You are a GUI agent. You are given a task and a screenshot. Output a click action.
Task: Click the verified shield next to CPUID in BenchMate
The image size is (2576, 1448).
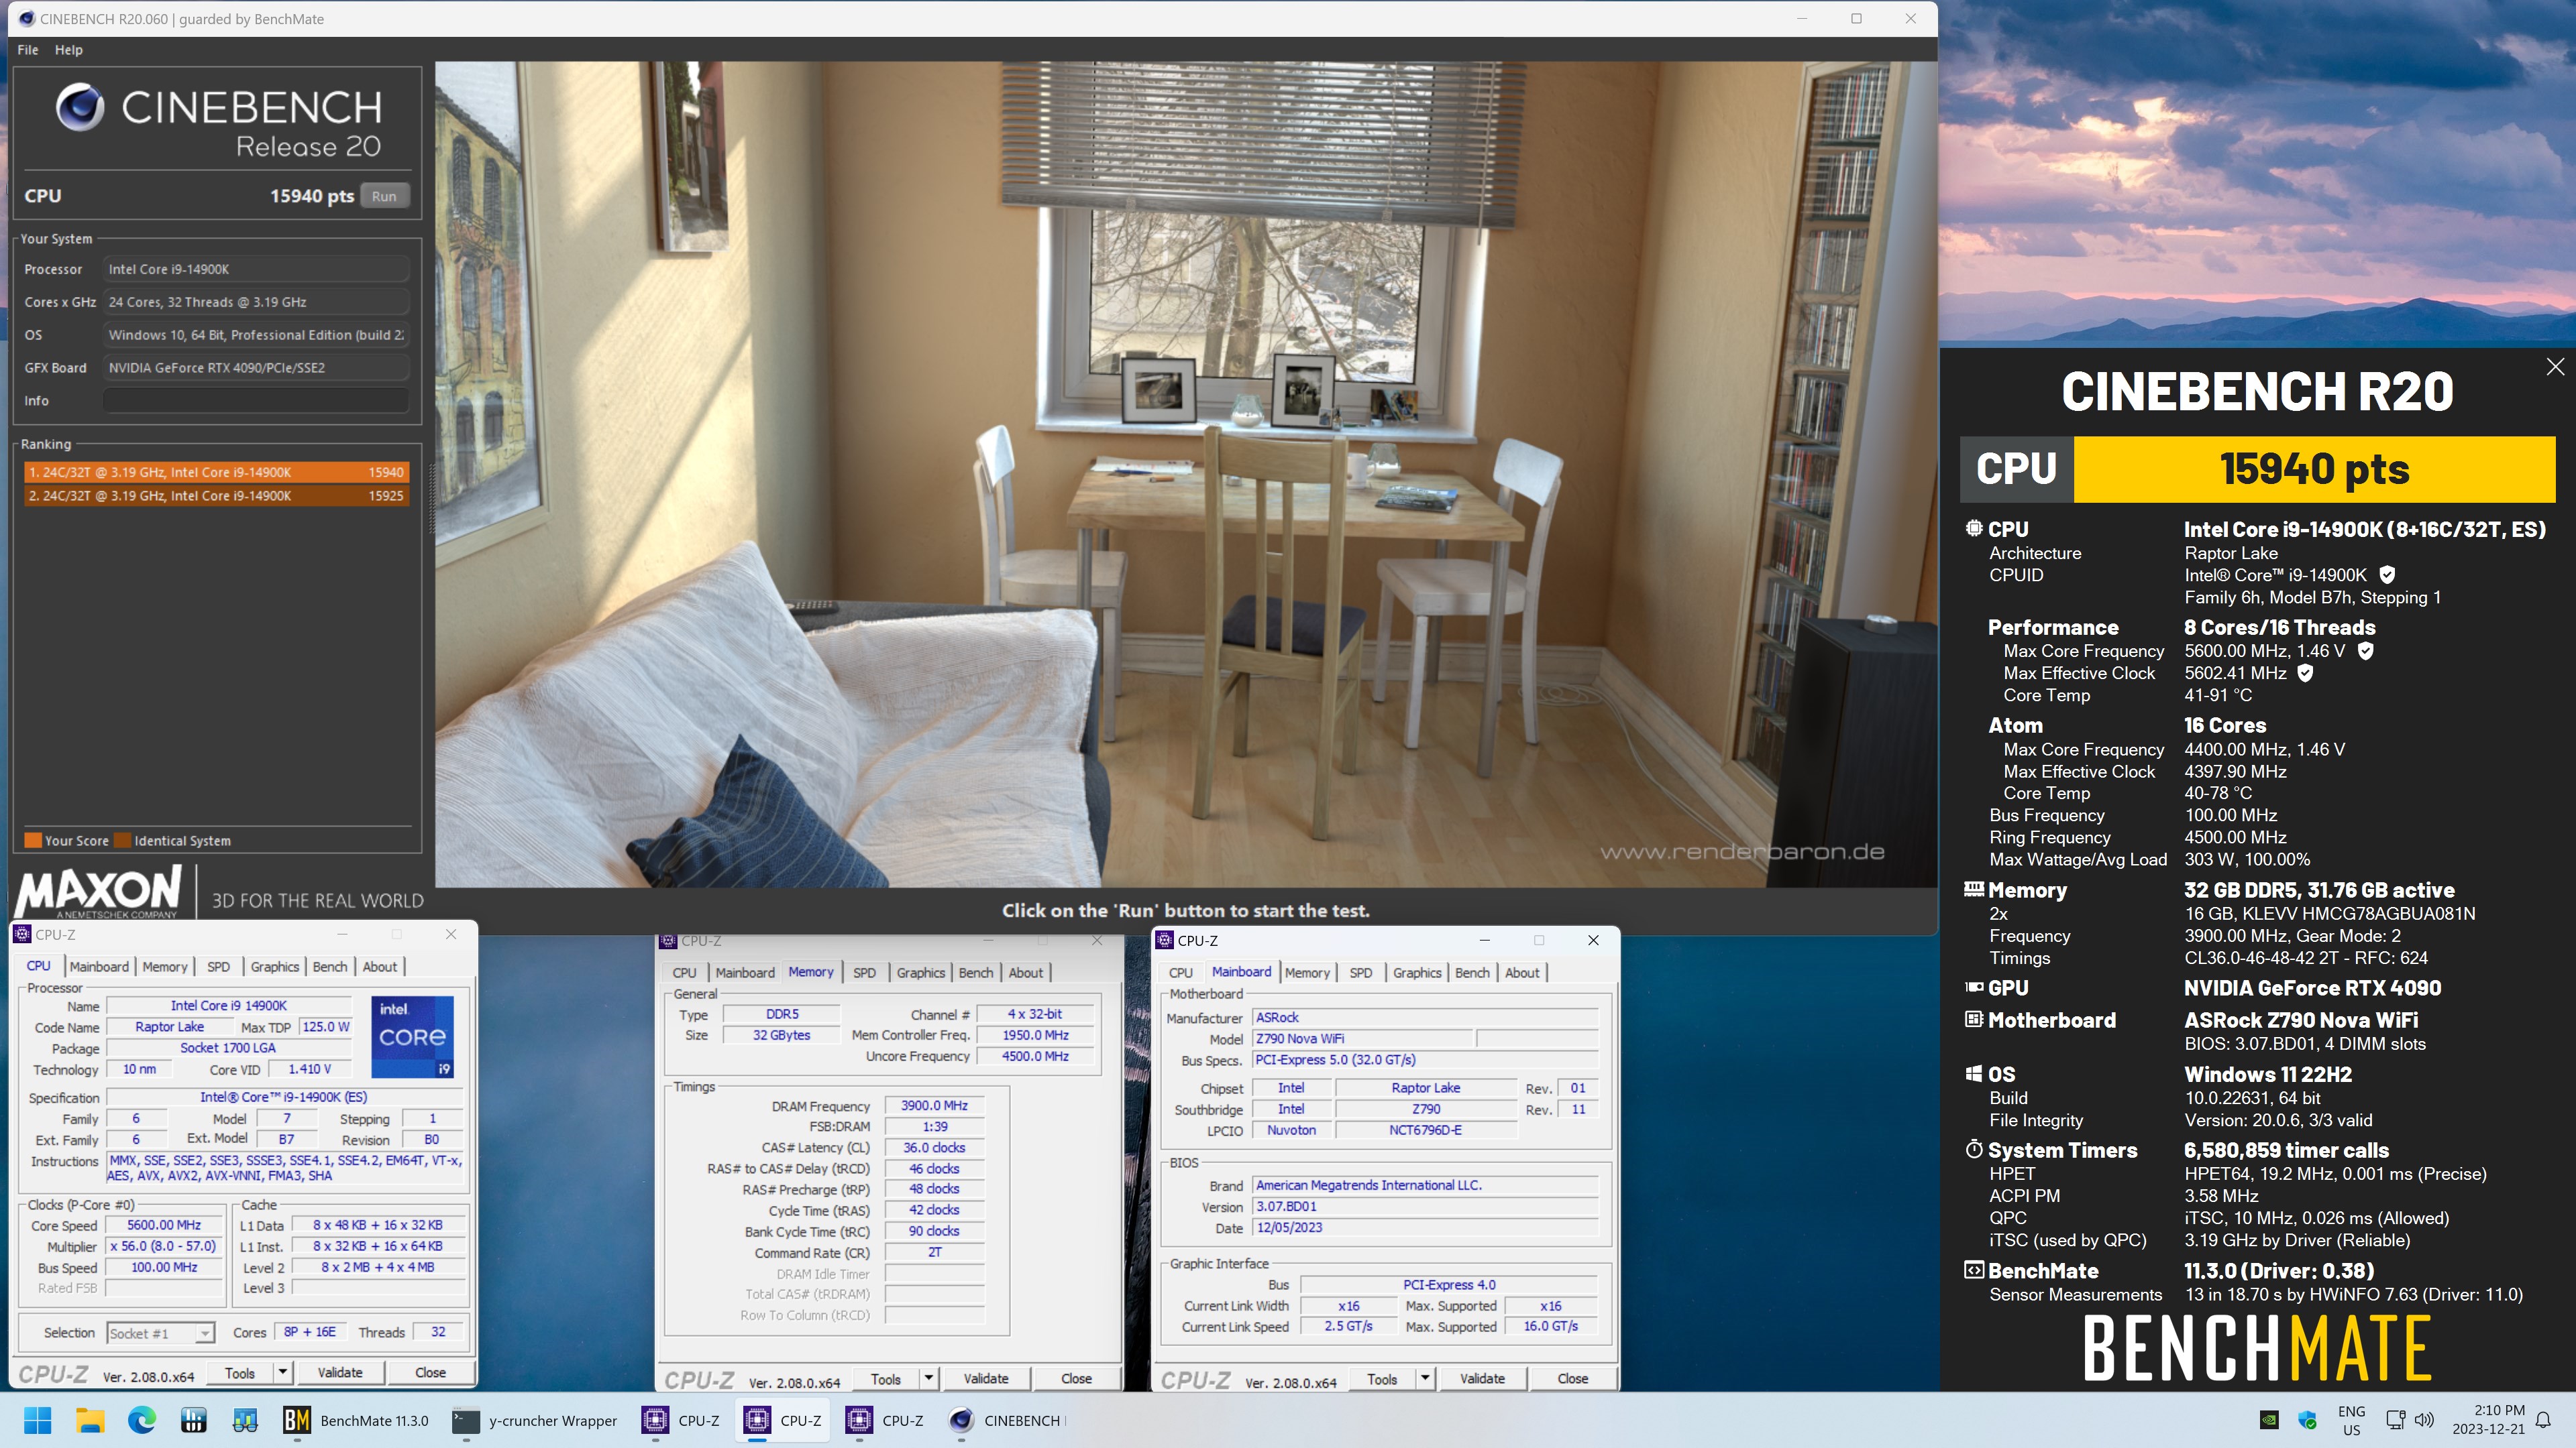2387,575
